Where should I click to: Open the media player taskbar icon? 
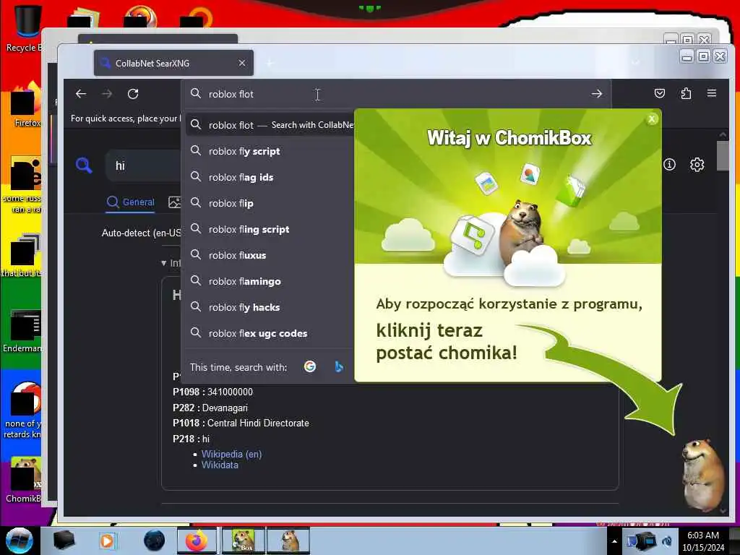coord(107,541)
